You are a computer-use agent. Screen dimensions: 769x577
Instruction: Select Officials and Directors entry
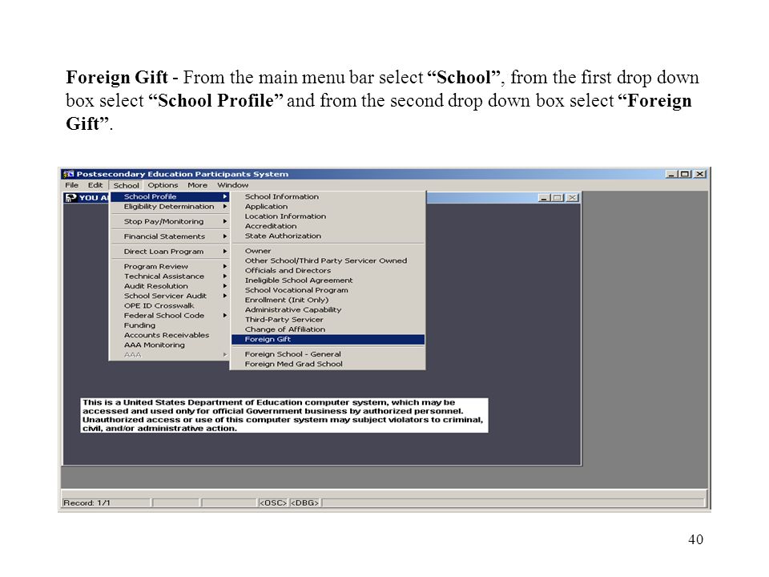tap(328, 270)
